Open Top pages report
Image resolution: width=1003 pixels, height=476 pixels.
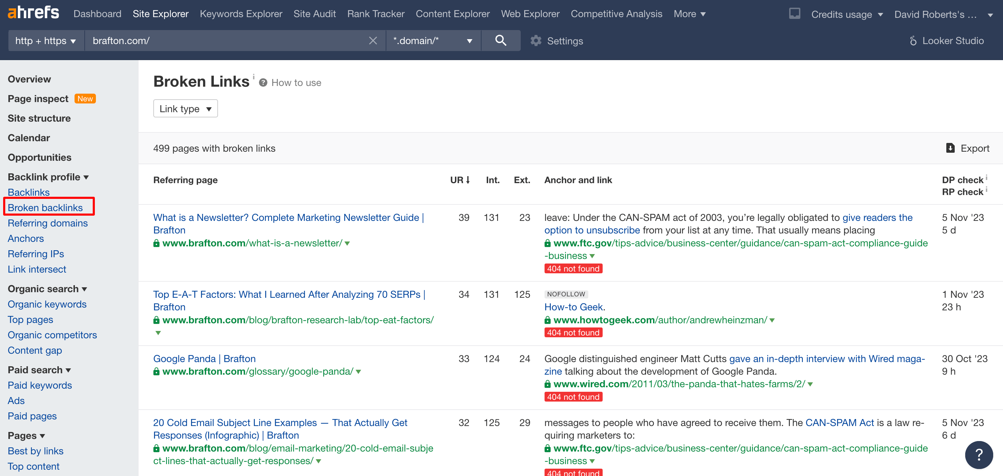(x=30, y=320)
